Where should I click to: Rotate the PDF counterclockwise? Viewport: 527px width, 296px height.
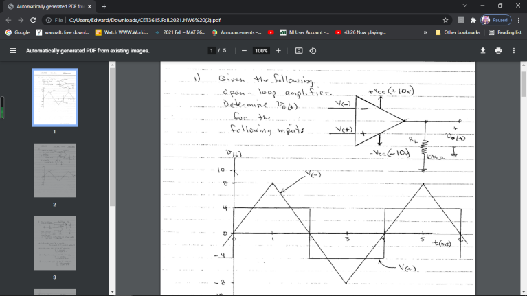(313, 51)
